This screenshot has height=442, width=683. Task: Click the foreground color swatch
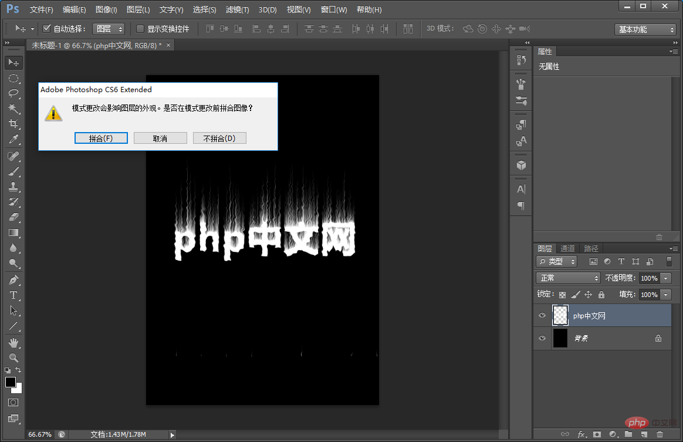(11, 382)
